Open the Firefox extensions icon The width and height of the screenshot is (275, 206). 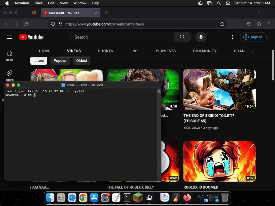pyautogui.click(x=259, y=24)
